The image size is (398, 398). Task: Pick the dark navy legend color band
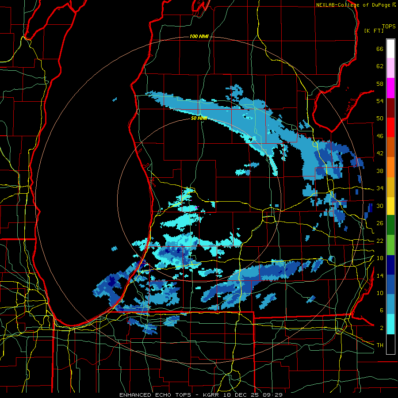tap(390, 265)
